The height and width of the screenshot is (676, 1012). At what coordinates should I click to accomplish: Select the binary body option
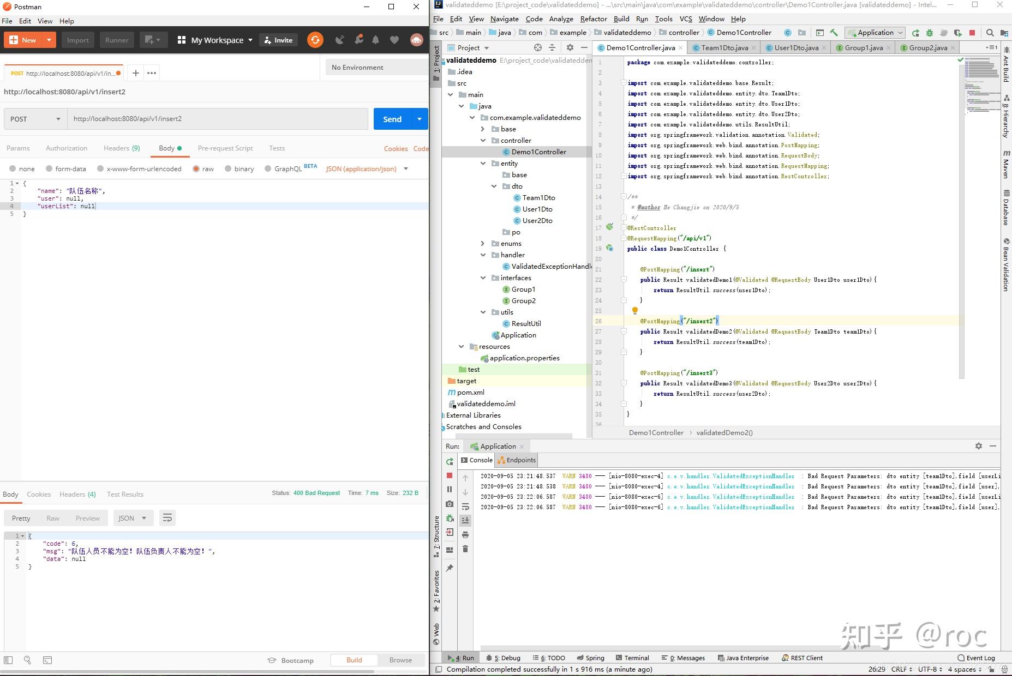pyautogui.click(x=240, y=168)
